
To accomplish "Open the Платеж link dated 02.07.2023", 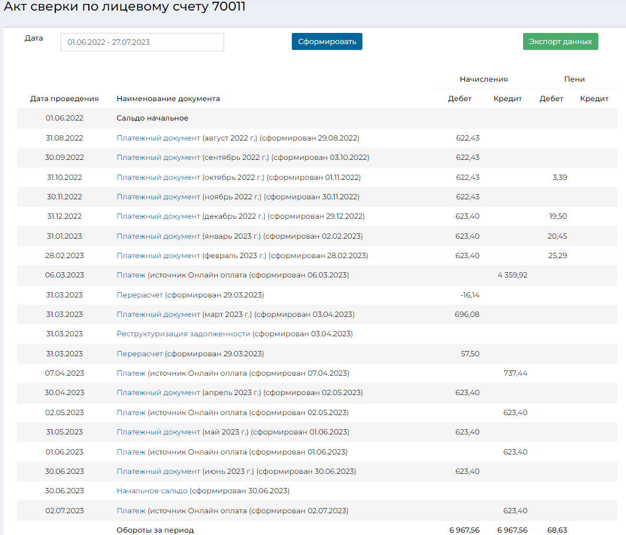I will [x=131, y=511].
